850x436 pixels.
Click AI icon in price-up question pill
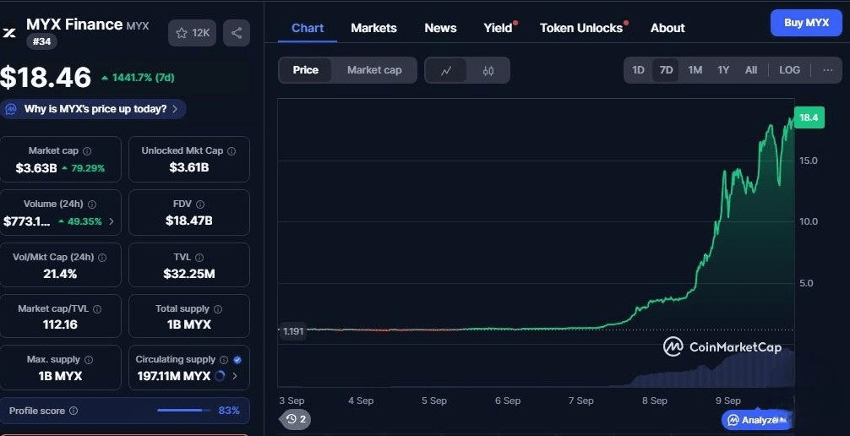[11, 109]
